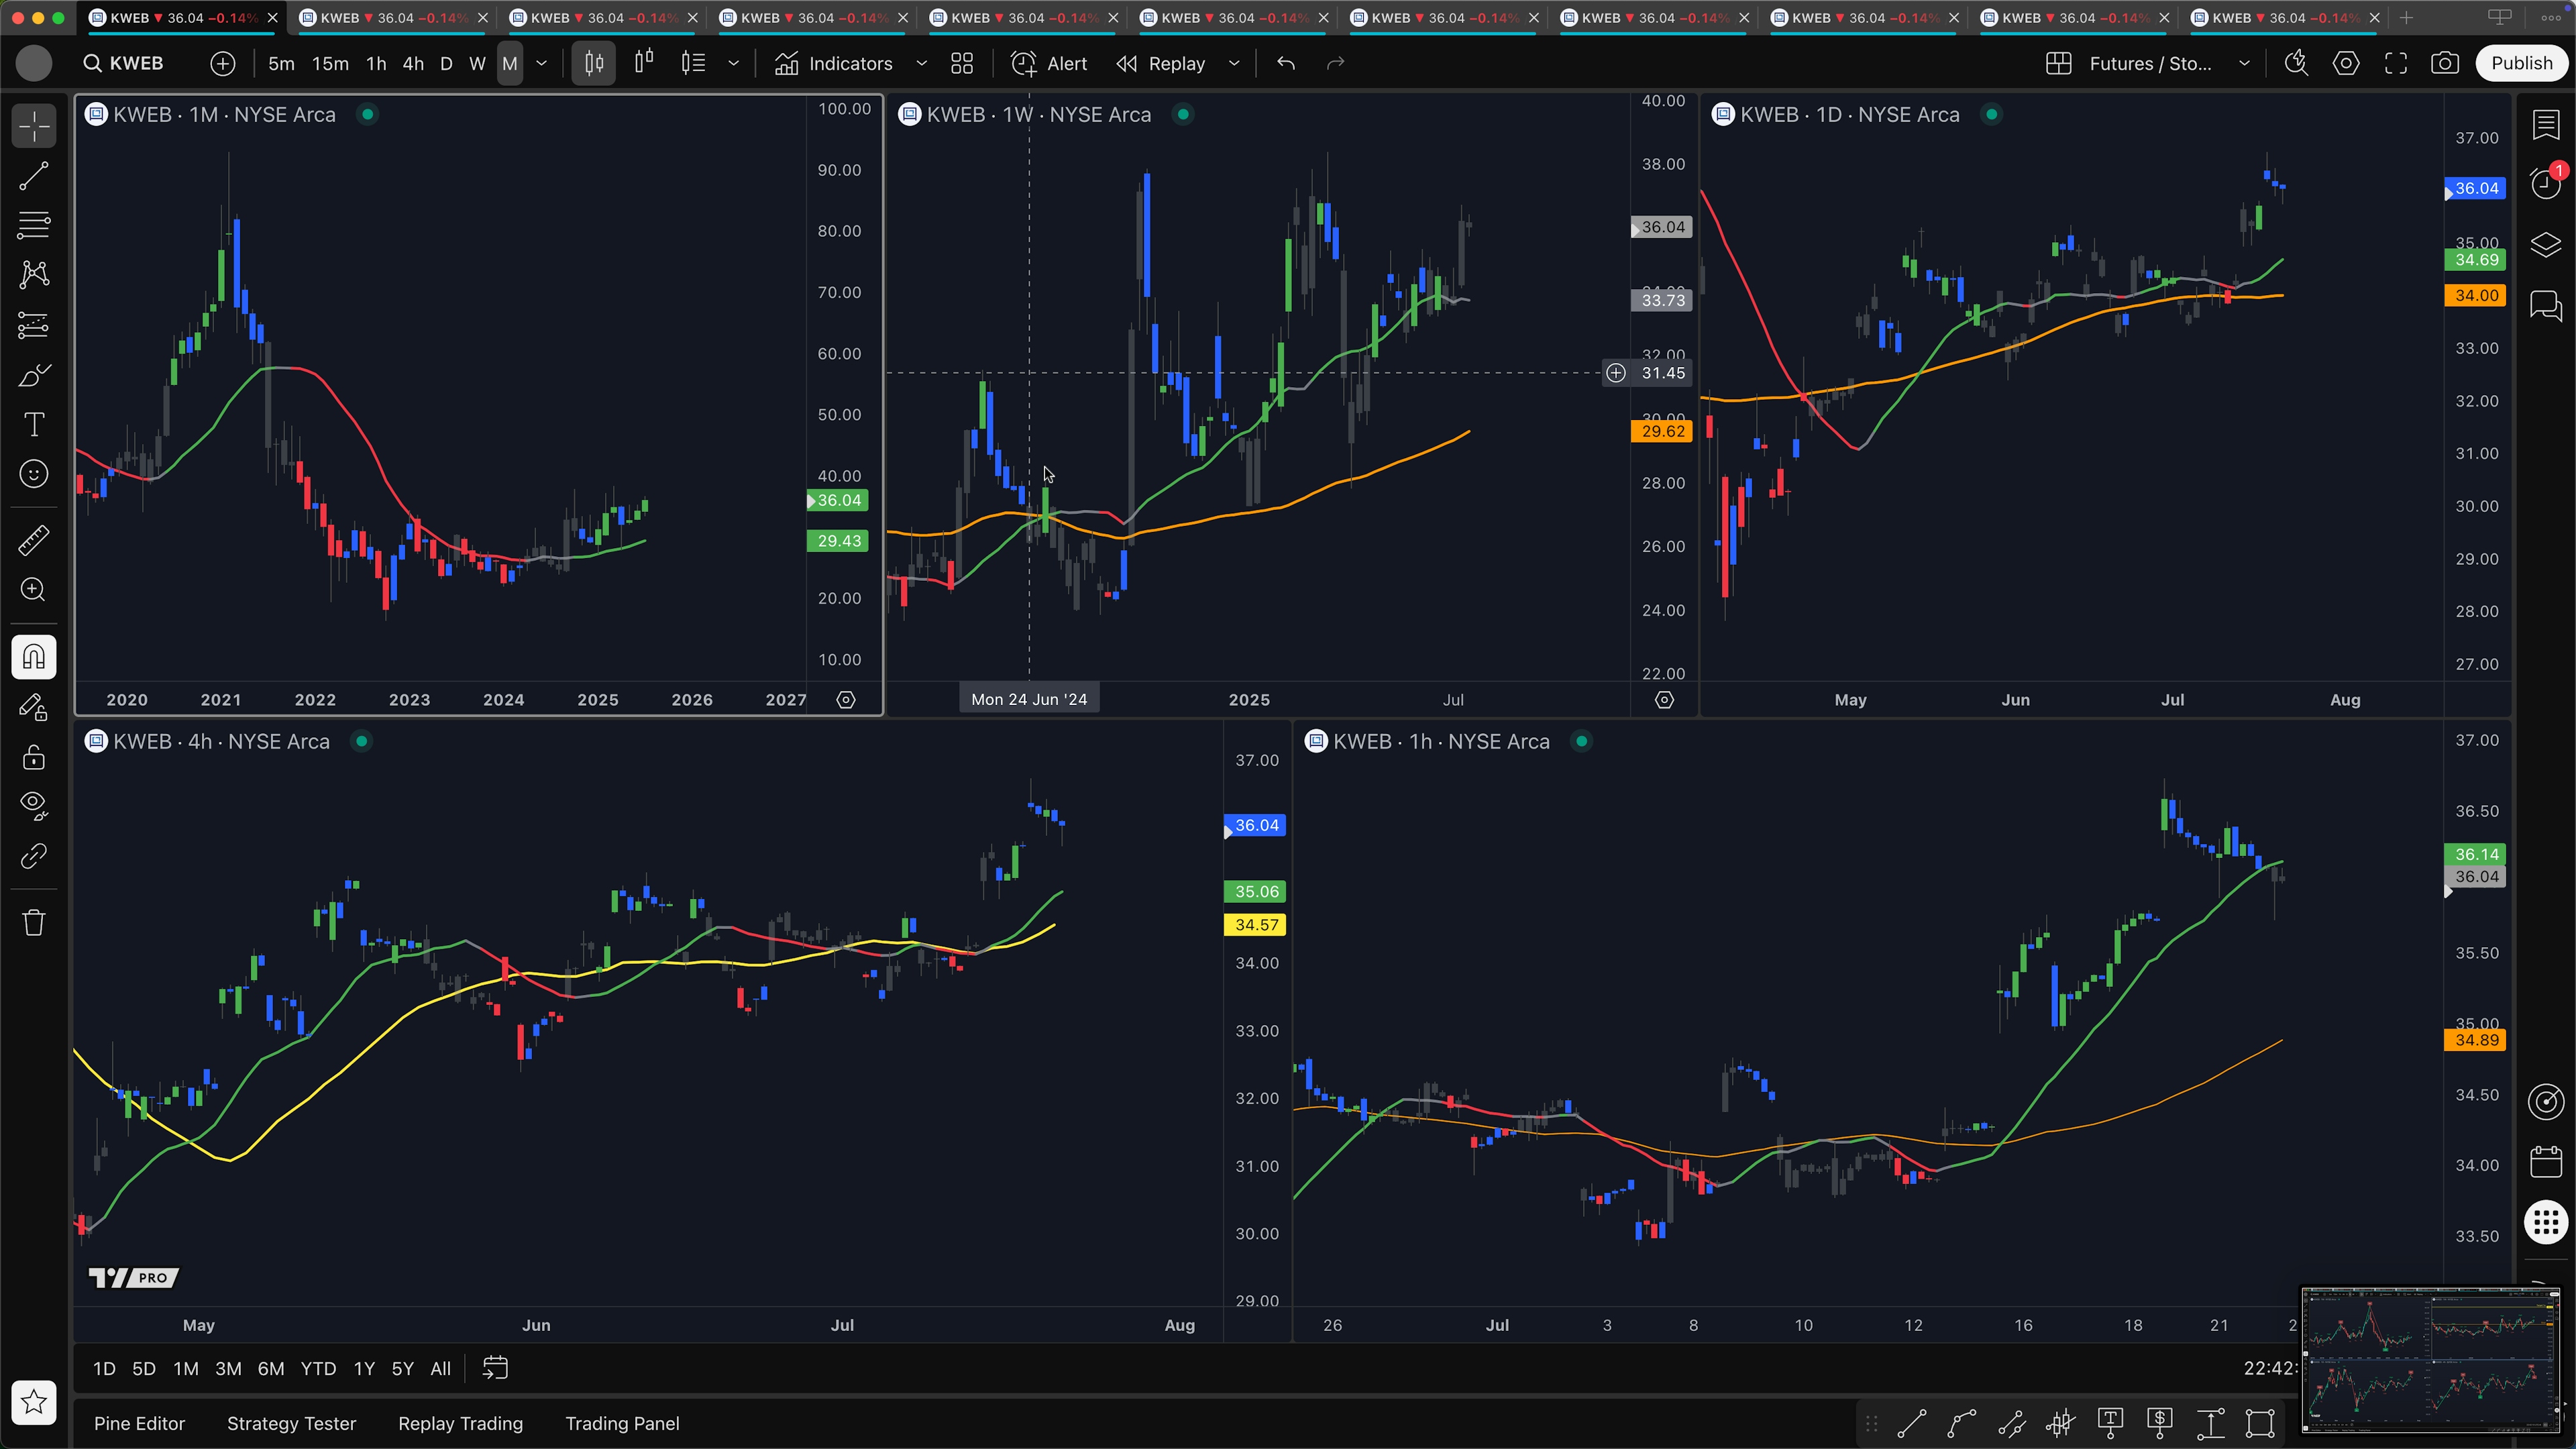Select the ruler measure tool
Image resolution: width=2576 pixels, height=1449 pixels.
[x=34, y=540]
